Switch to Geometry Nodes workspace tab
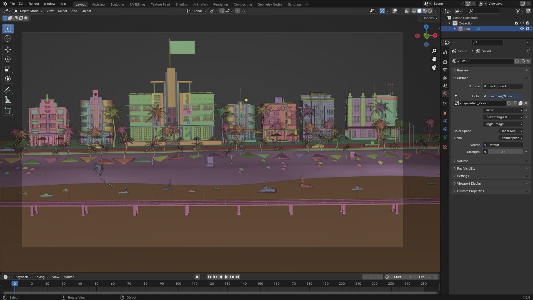The width and height of the screenshot is (533, 300). point(270,4)
